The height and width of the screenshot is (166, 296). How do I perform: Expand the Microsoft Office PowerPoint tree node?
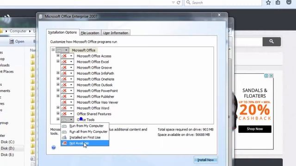click(x=58, y=90)
